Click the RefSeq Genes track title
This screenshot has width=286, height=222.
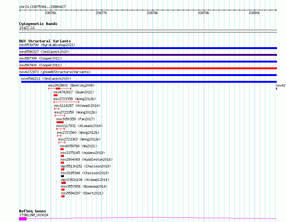click(x=32, y=211)
